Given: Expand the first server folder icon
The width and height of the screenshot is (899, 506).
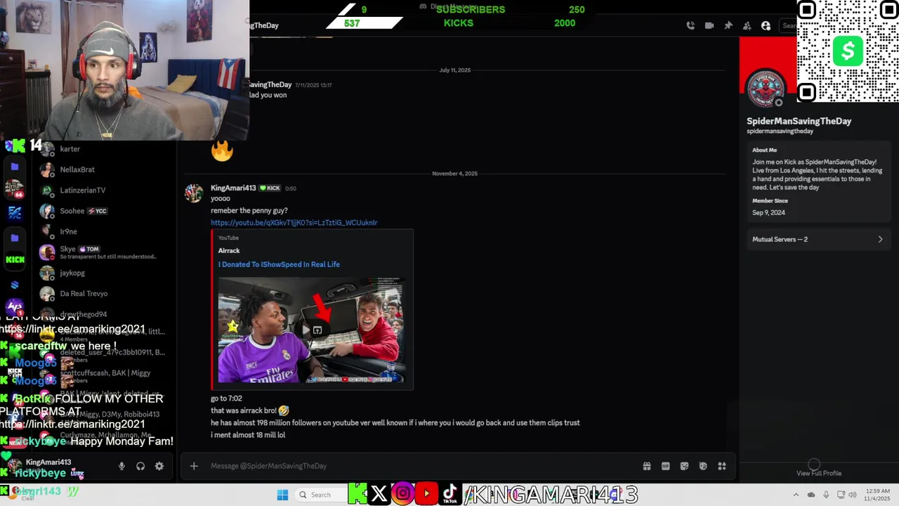Looking at the screenshot, I should point(15,167).
